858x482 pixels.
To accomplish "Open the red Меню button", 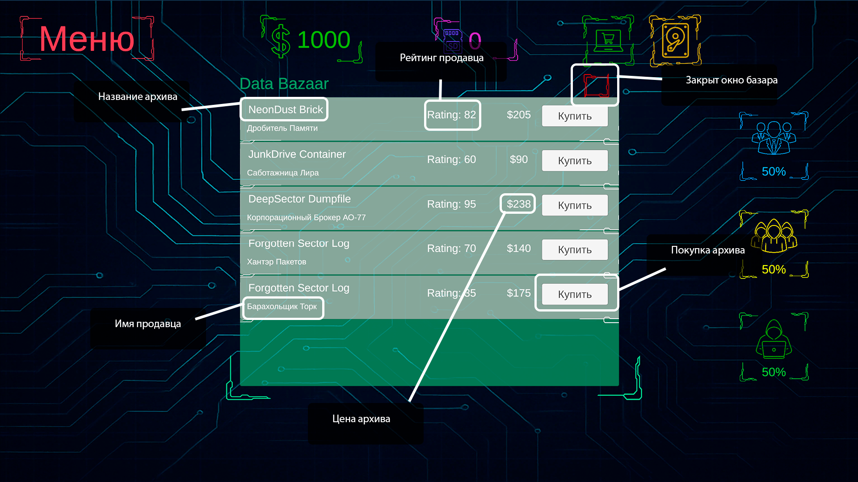I will click(x=87, y=39).
